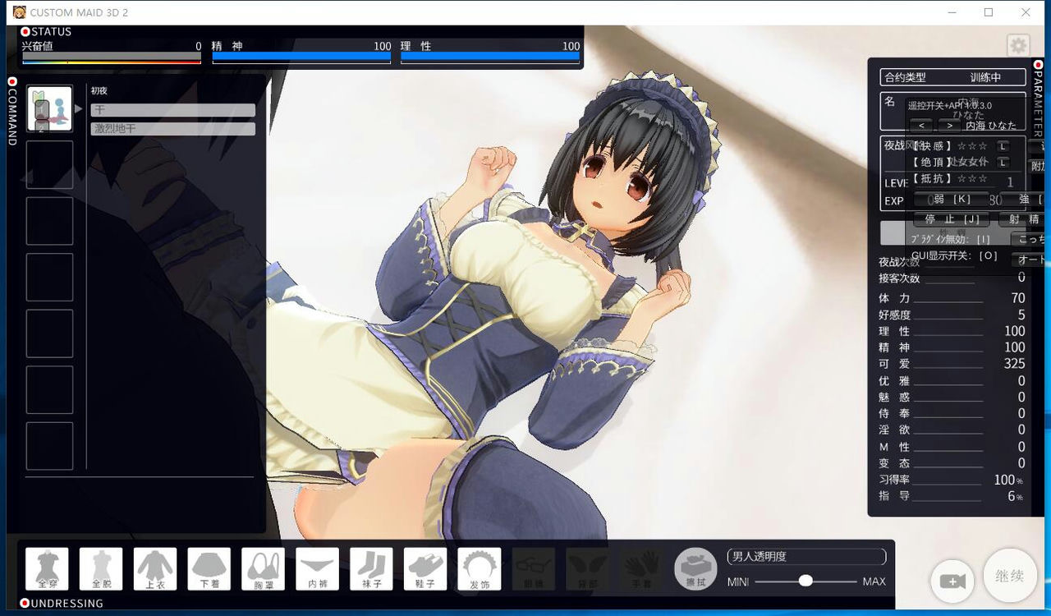Select the 鞋子 shoes icon
Image resolution: width=1051 pixels, height=616 pixels.
click(425, 568)
